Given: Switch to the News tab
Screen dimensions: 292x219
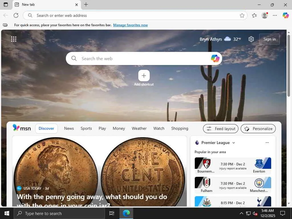Looking at the screenshot, I should point(69,129).
